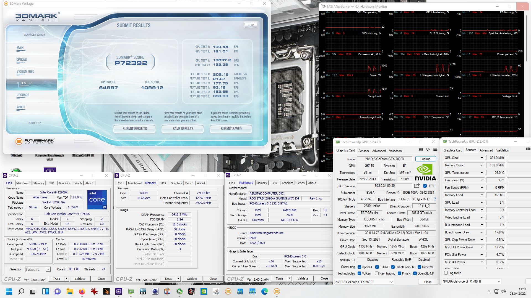Select System Info in 3DMark Vantage sidebar
This screenshot has width=531, height=298.
tap(25, 71)
